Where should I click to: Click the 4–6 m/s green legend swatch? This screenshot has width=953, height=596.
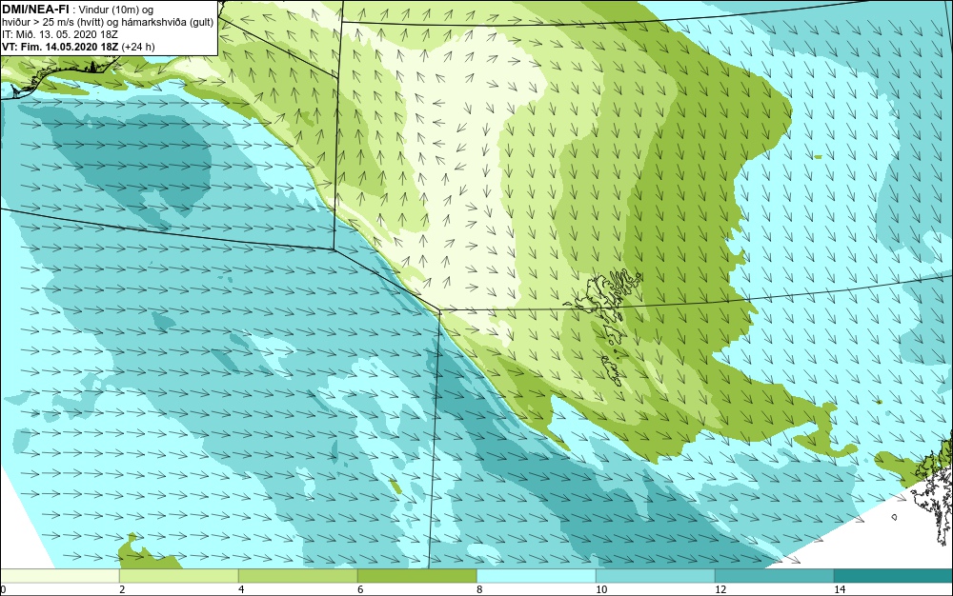tap(297, 576)
